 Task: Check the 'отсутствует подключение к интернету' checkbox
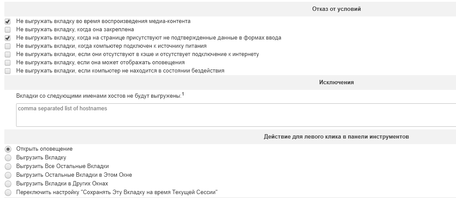[x=7, y=54]
